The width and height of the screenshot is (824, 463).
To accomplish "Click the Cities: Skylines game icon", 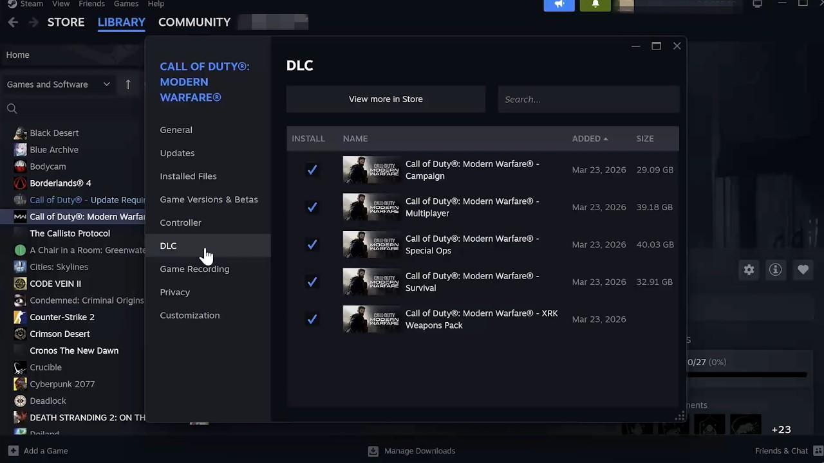I will tap(20, 267).
